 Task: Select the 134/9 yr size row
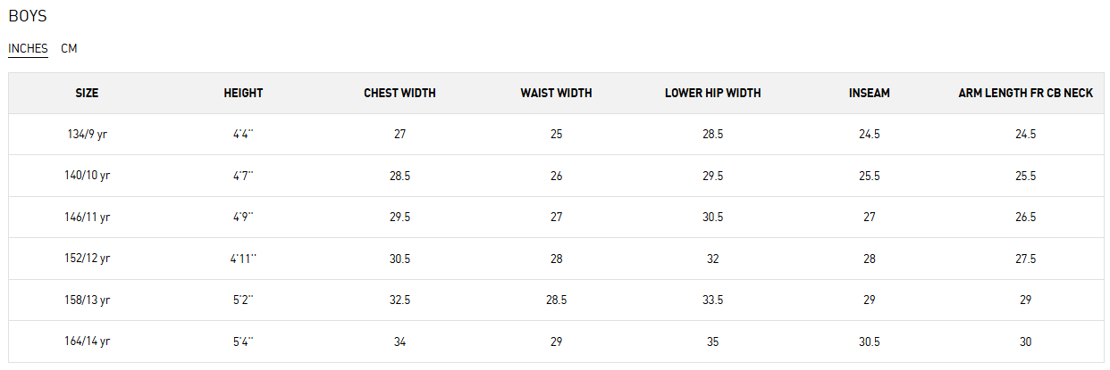point(87,134)
